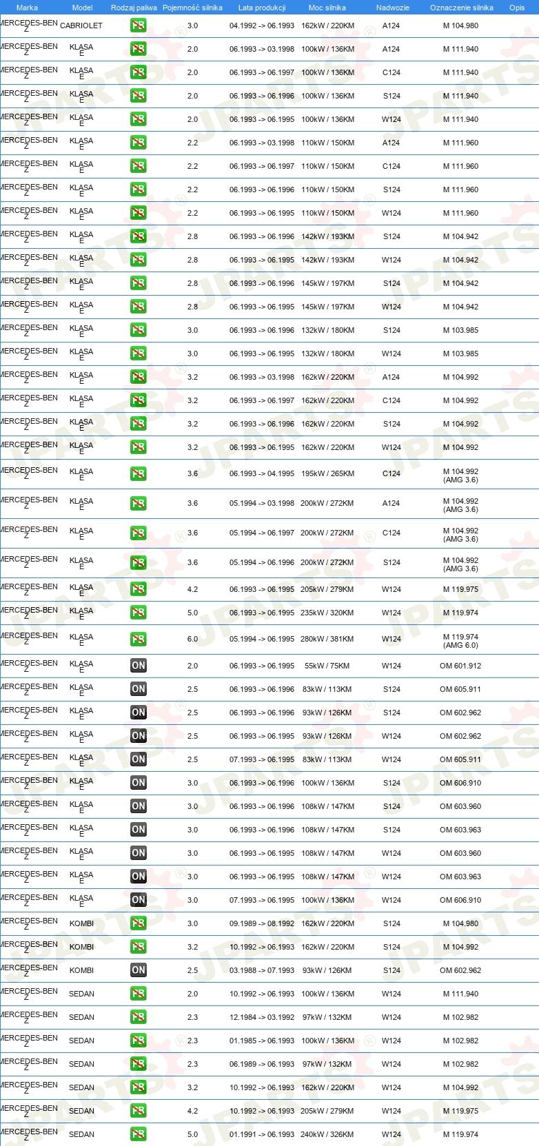Screen dimensions: 539x1146
Task: Click the PB icon in the 6.0 AMG row
Action: 139,639
